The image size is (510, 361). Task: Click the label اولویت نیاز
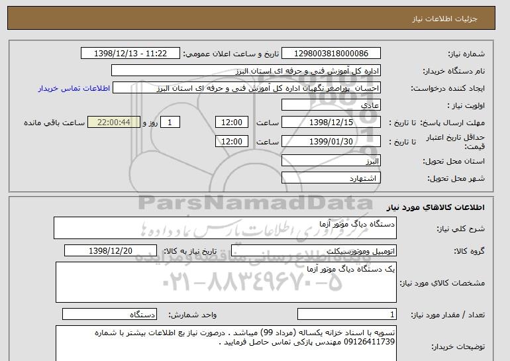[466, 105]
